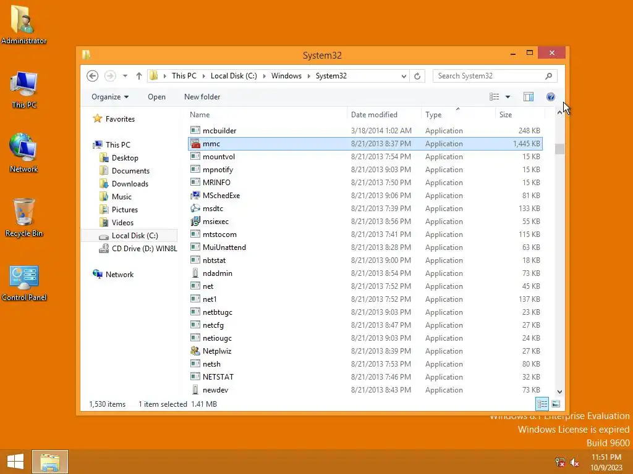Click the scroll down arrow of file list

559,392
